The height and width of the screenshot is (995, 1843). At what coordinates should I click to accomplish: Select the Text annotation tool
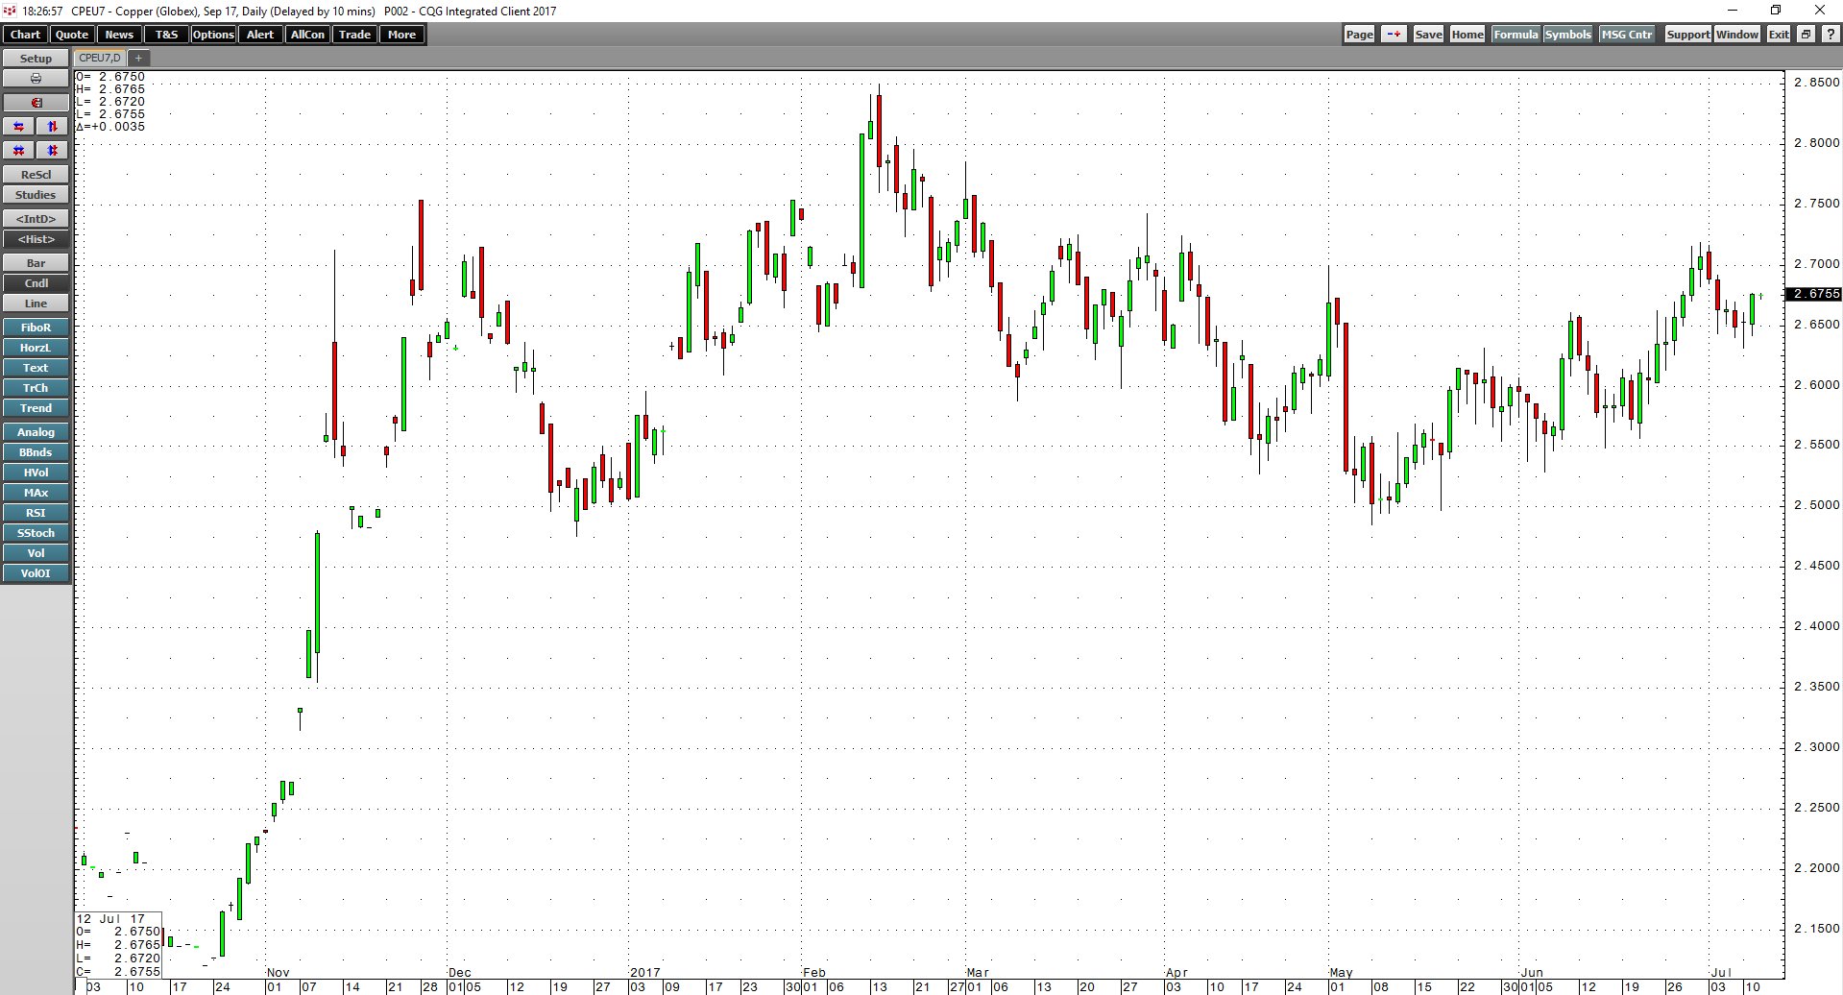click(x=36, y=368)
